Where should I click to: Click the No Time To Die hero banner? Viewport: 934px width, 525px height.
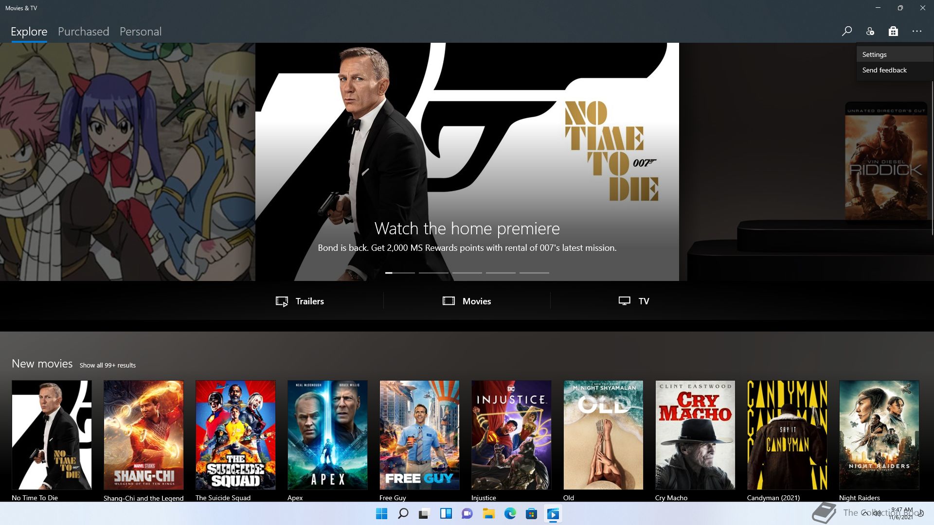click(x=467, y=161)
